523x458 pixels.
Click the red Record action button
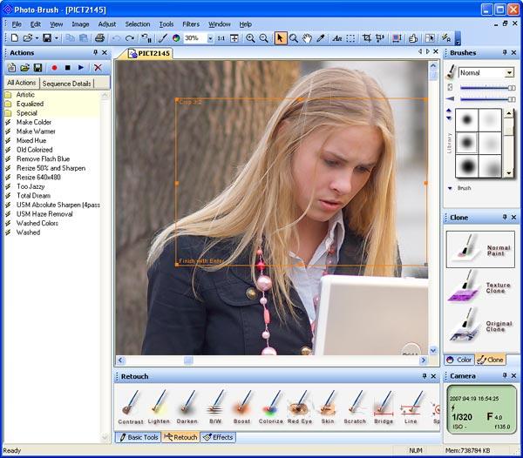click(54, 68)
